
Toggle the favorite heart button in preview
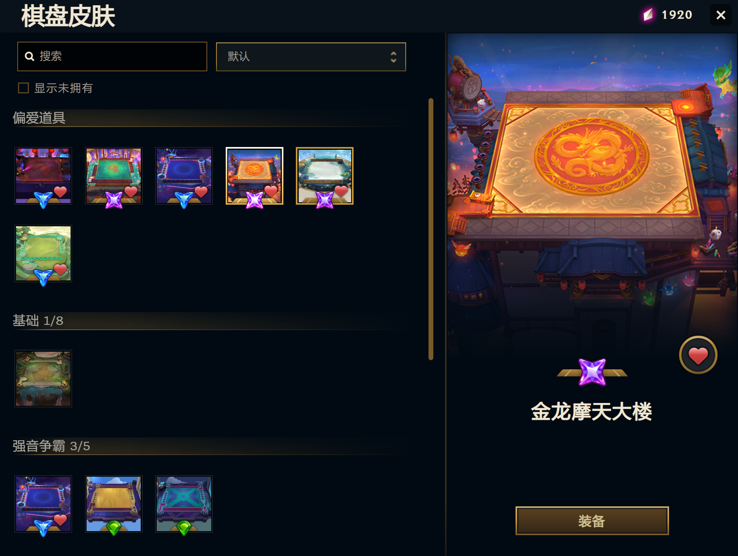point(698,355)
